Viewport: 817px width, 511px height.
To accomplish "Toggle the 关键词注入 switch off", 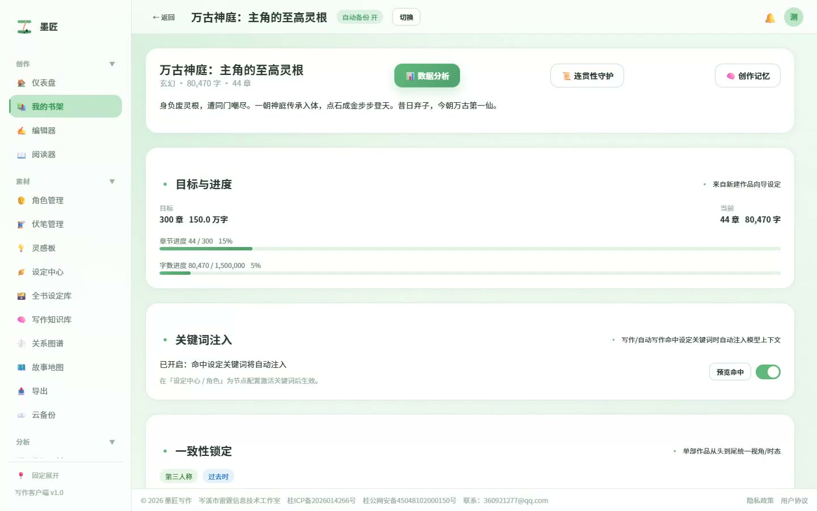I will (768, 372).
